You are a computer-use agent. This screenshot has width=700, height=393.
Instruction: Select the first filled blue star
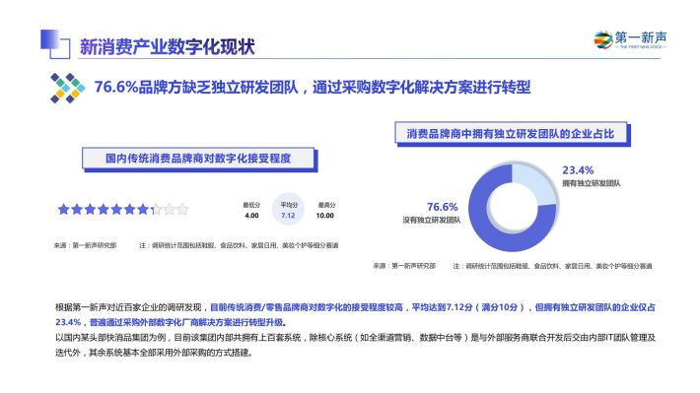[63, 209]
